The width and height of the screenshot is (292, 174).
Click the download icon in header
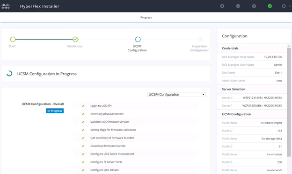(x=222, y=6)
